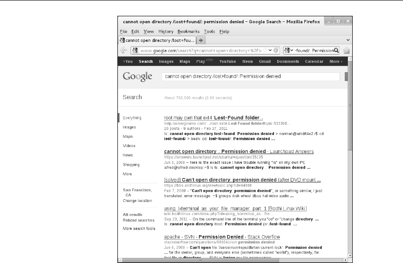Open News in the Google top bar
This screenshot has width=403, height=263.
247,61
